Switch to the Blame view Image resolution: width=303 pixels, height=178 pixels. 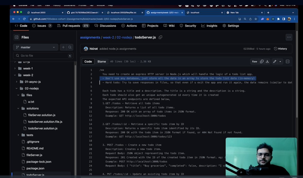coord(102,61)
